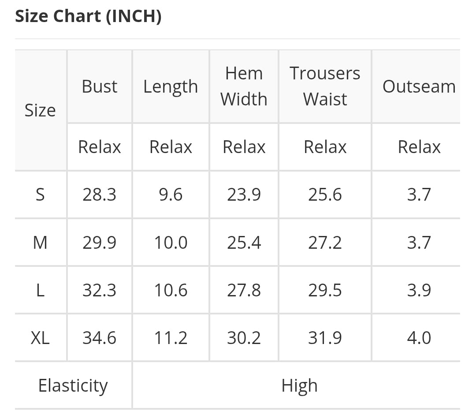476x419 pixels.
Task: Click the Elasticity row label
Action: 73,385
